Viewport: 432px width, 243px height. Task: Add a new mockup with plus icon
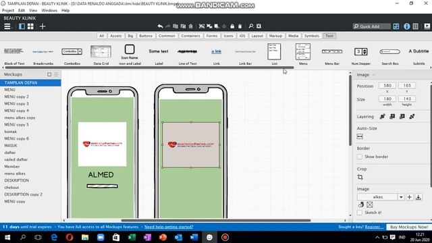pyautogui.click(x=43, y=26)
